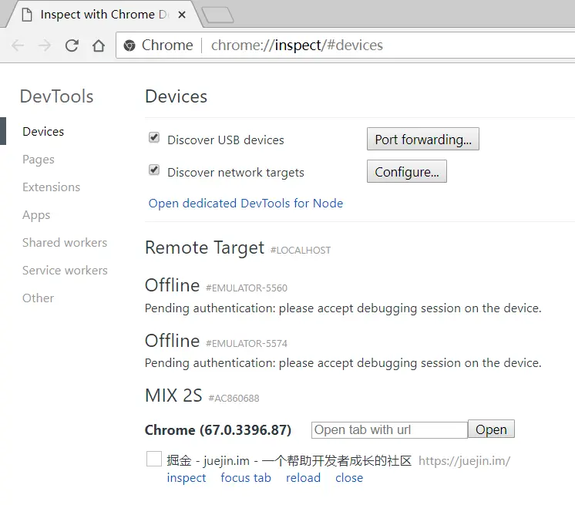
Task: Reload the page with refresh icon
Action: click(72, 45)
